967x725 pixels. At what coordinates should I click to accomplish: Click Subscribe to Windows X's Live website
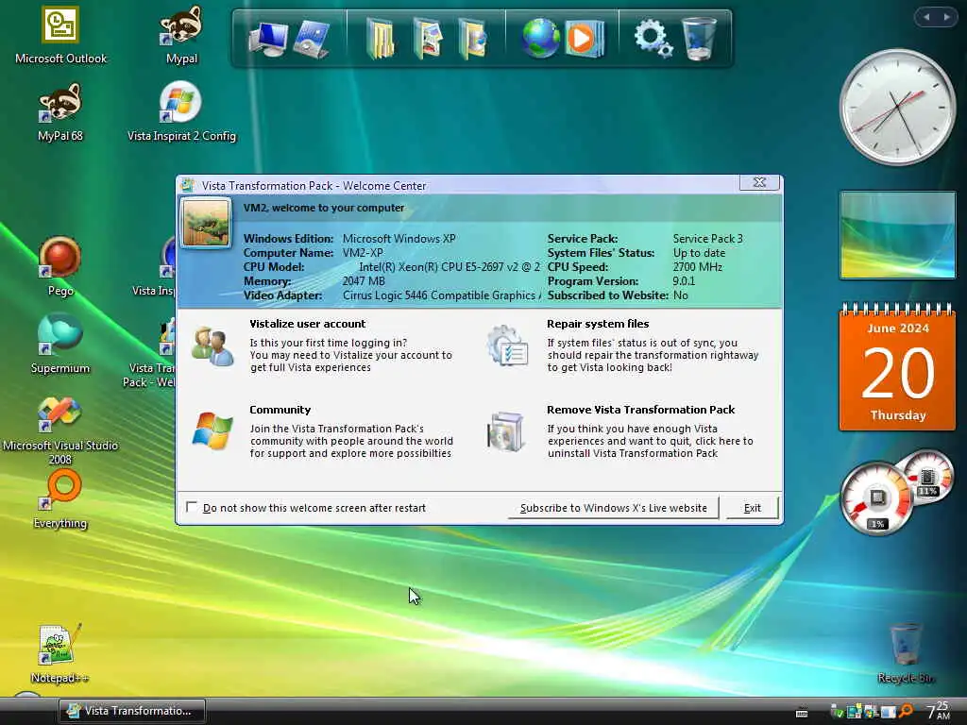[x=613, y=508]
